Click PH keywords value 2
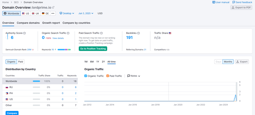This screenshot has width=255, height=115. tap(76, 93)
